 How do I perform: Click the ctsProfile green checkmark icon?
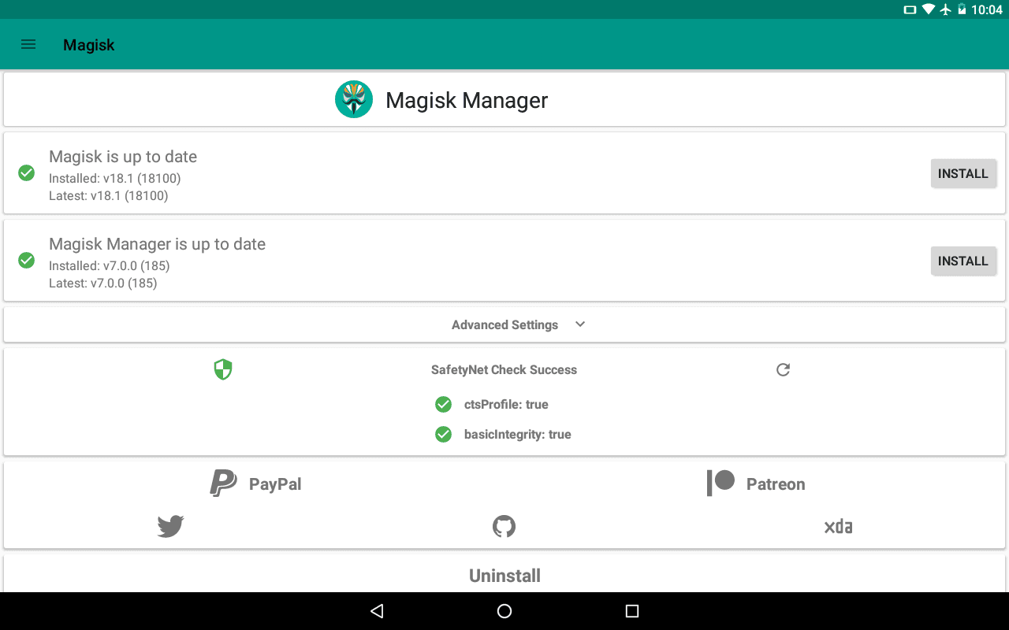point(443,404)
